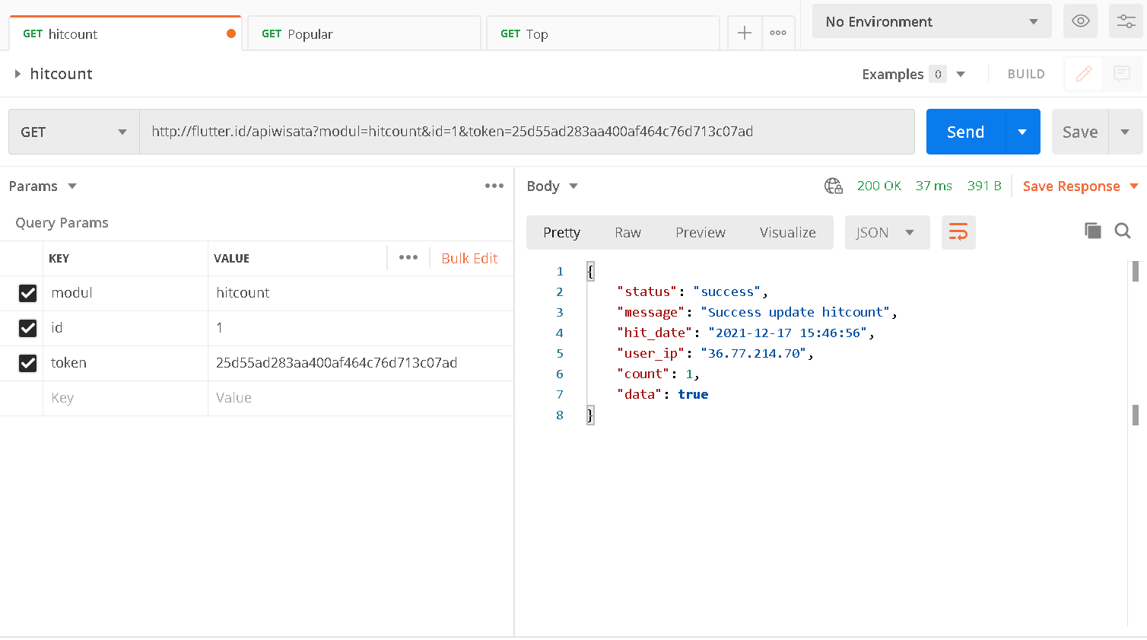1147x640 pixels.
Task: Expand the Examples dropdown
Action: [961, 74]
